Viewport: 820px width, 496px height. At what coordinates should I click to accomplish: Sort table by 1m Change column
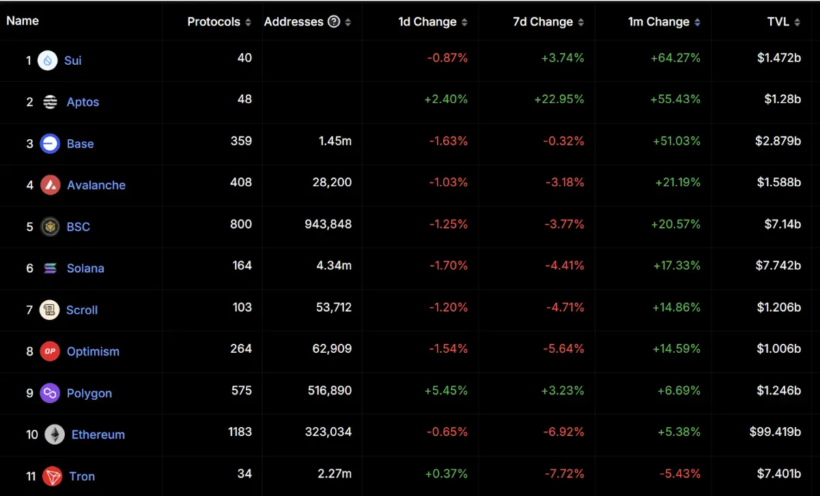tap(664, 22)
